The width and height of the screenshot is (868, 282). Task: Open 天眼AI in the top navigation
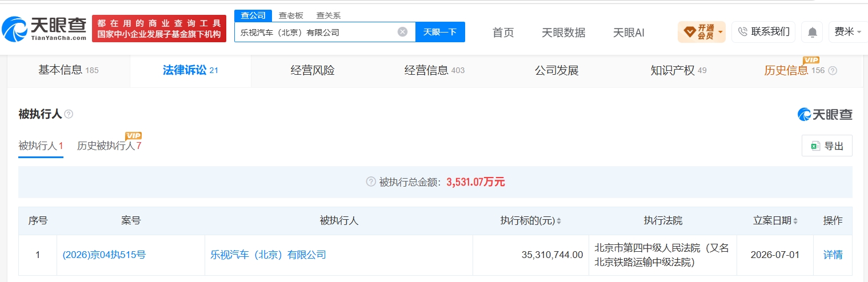[x=629, y=33]
